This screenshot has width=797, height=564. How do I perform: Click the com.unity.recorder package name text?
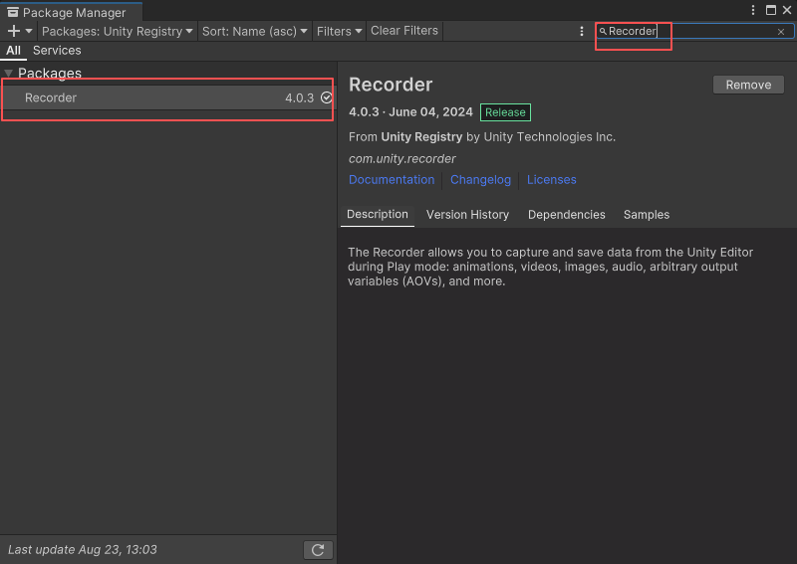[402, 159]
